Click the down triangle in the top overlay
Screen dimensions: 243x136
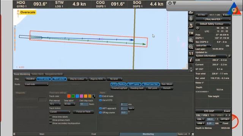click(x=174, y=3)
